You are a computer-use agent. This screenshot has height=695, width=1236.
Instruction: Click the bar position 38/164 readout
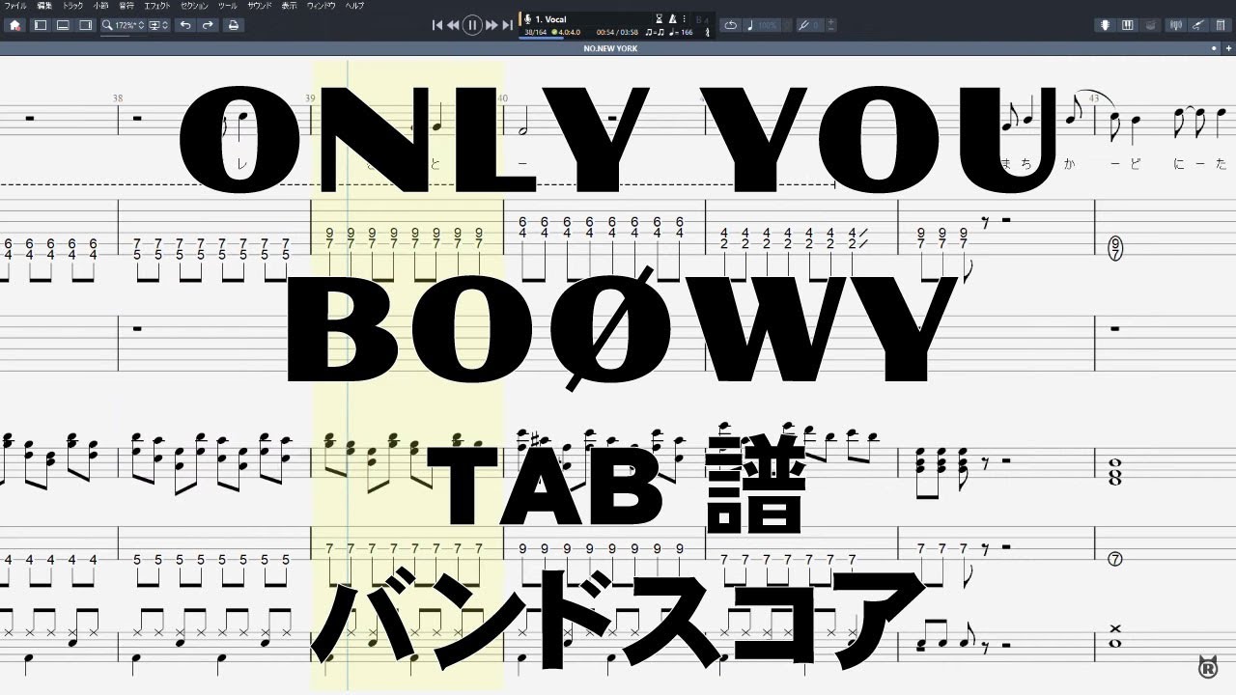click(534, 33)
